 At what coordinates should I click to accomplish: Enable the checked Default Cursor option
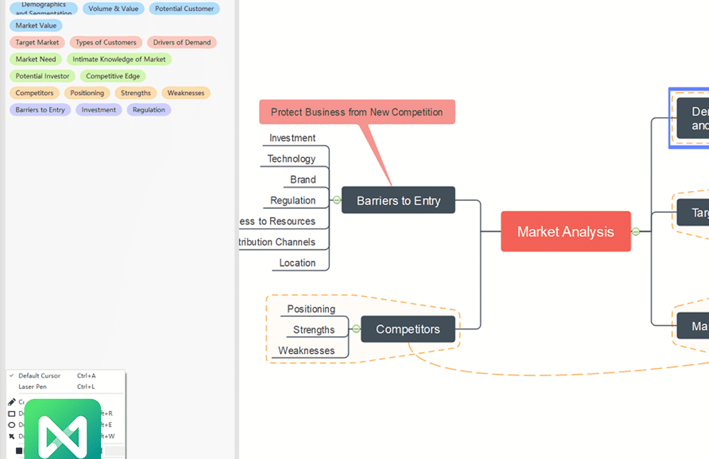click(x=39, y=376)
